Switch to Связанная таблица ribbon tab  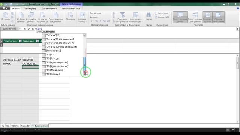(x=71, y=9)
